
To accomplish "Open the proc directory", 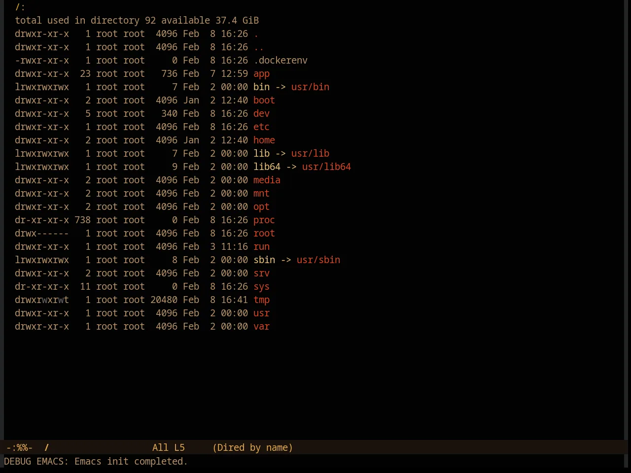I will (264, 220).
